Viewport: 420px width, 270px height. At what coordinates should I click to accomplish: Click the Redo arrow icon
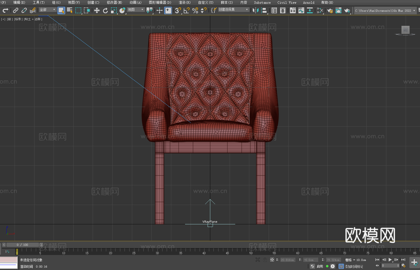click(x=5, y=10)
